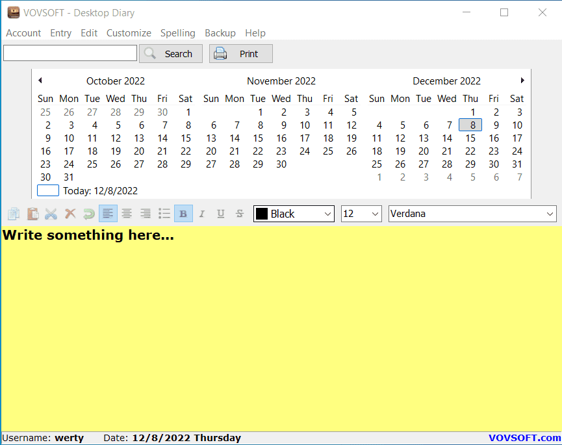Click the Copy icon in formatting toolbar
The height and width of the screenshot is (445, 562).
(14, 214)
